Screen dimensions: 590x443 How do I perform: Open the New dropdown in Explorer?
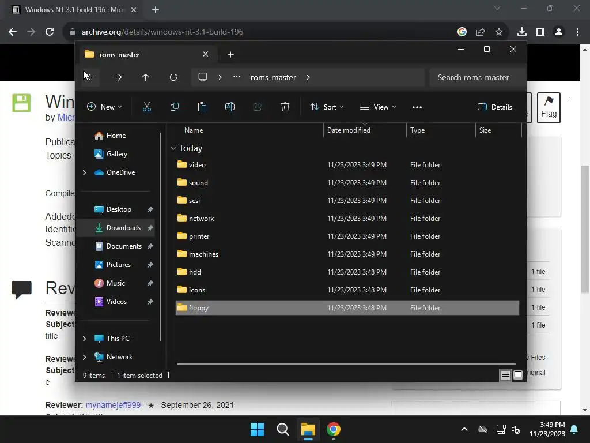(x=104, y=107)
